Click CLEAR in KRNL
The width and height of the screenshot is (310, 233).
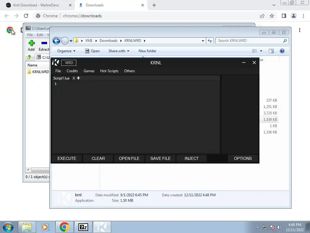(x=98, y=158)
